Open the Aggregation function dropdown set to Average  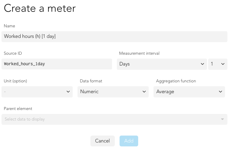pos(189,92)
